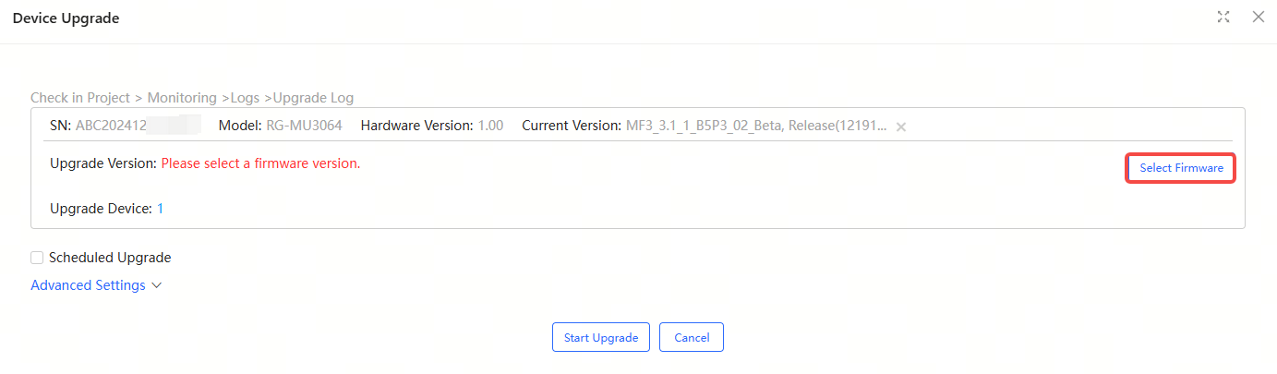Click the Model RG-MU3064 text

point(306,126)
